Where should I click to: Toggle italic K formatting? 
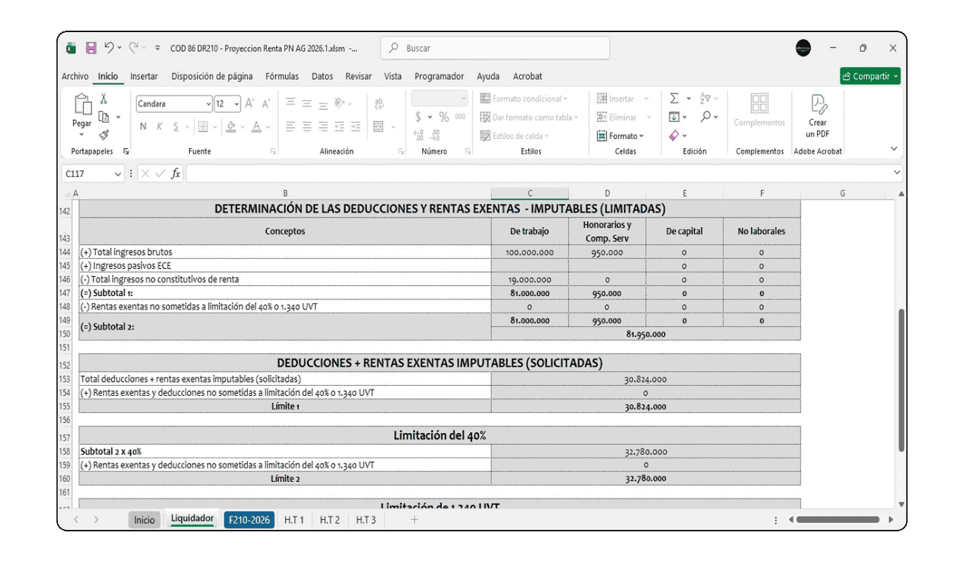click(160, 127)
